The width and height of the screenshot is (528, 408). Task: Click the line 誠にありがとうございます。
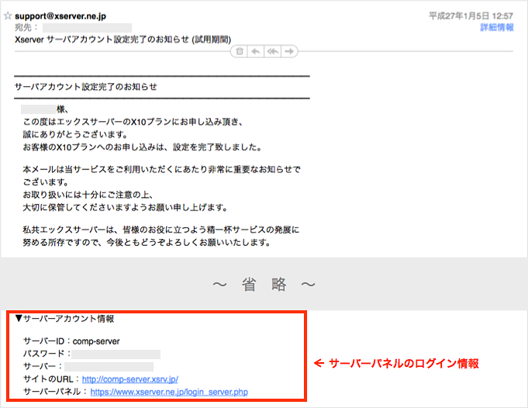[x=75, y=134]
